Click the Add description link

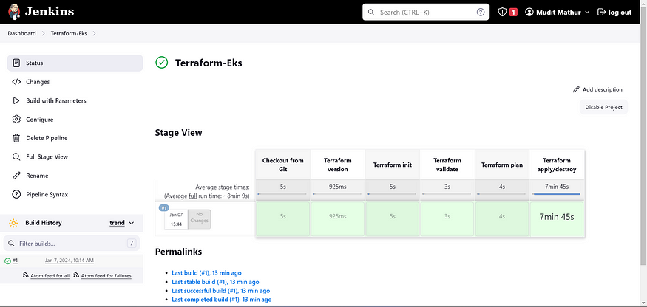597,89
